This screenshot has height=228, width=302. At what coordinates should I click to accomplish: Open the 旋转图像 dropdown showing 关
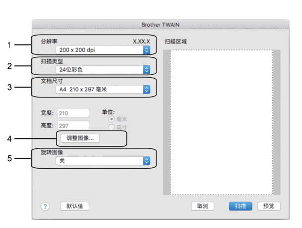[x=99, y=161]
